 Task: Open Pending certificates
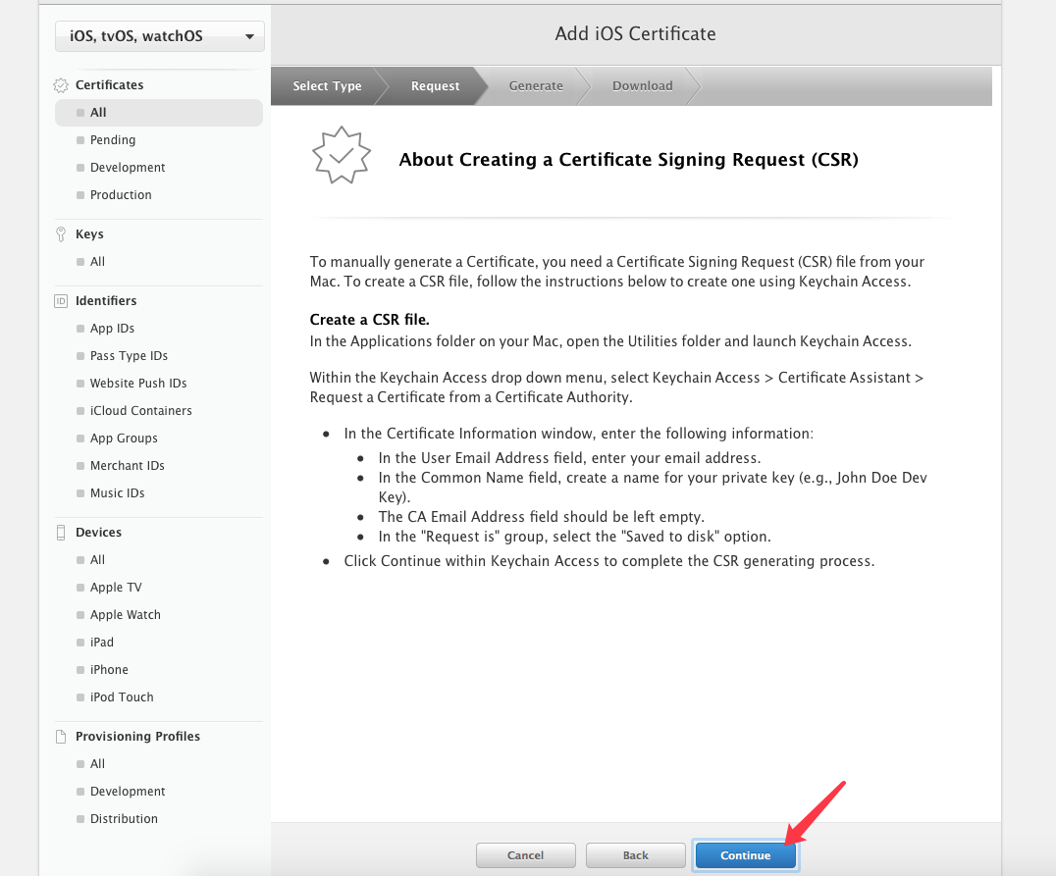[x=113, y=140]
